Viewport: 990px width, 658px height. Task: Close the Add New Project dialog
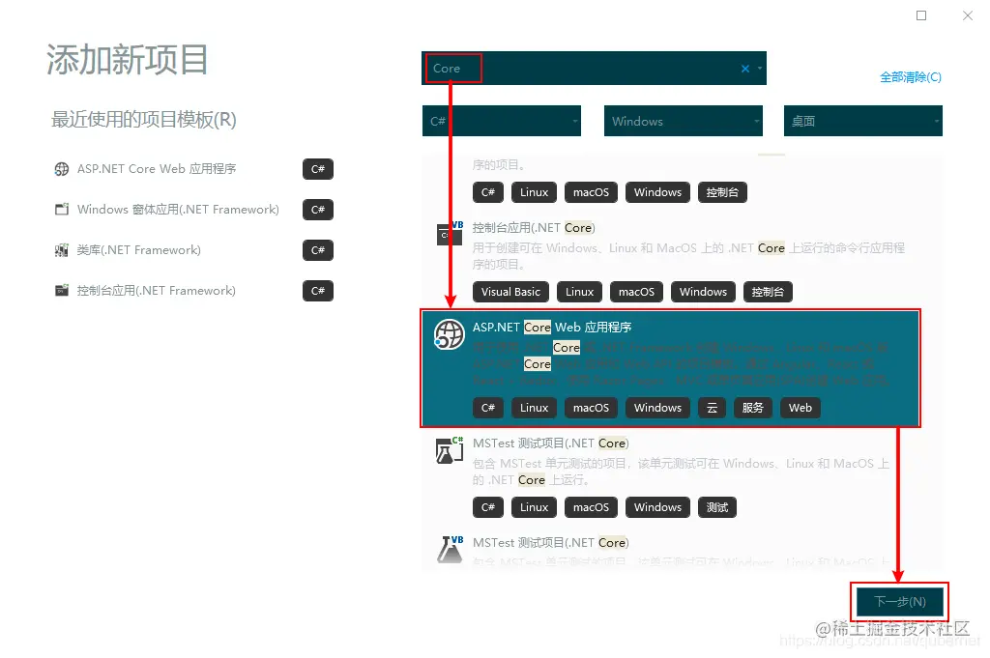[x=967, y=15]
